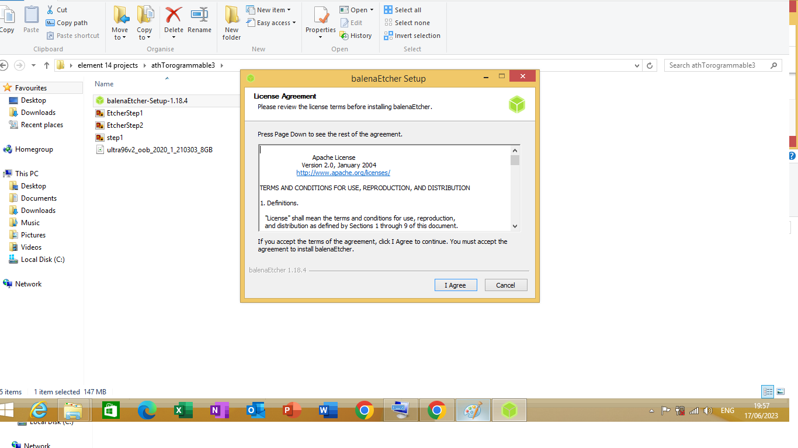Click the Search athTorogrammable3 field
798x448 pixels.
coord(723,65)
